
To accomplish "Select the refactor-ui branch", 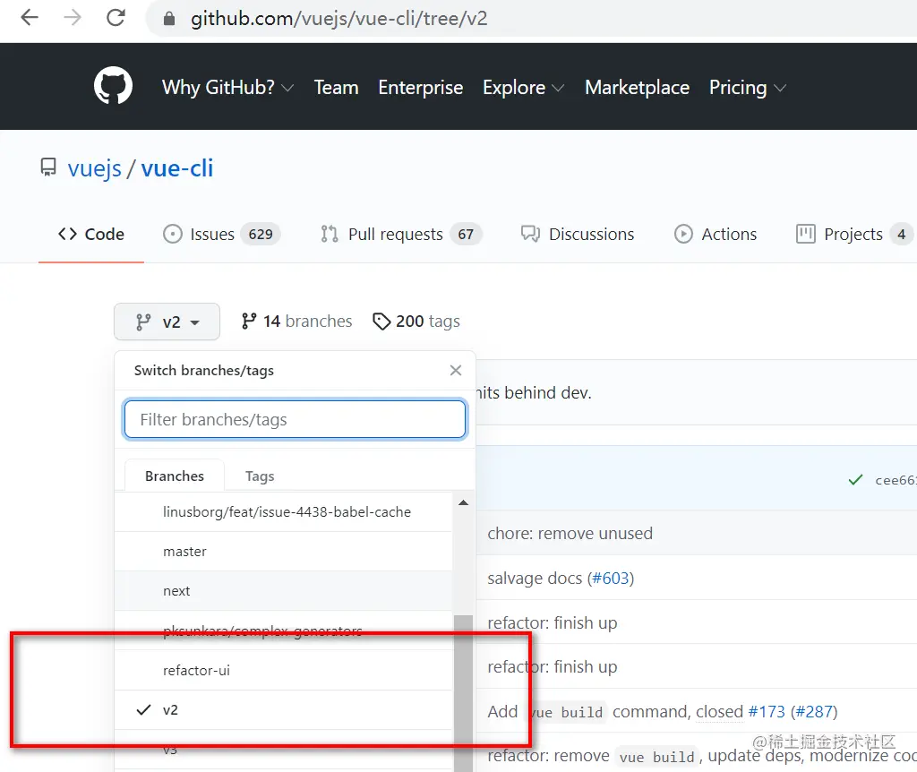I will [284, 670].
